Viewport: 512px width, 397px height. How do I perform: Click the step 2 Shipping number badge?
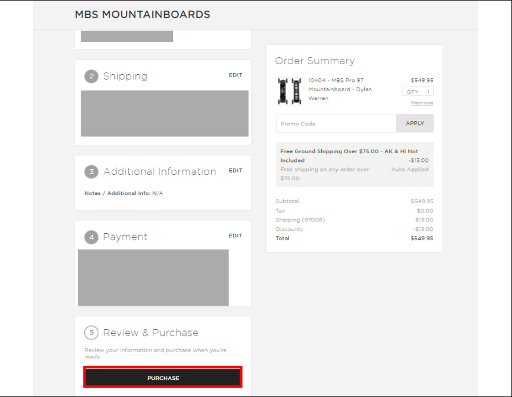click(x=91, y=76)
